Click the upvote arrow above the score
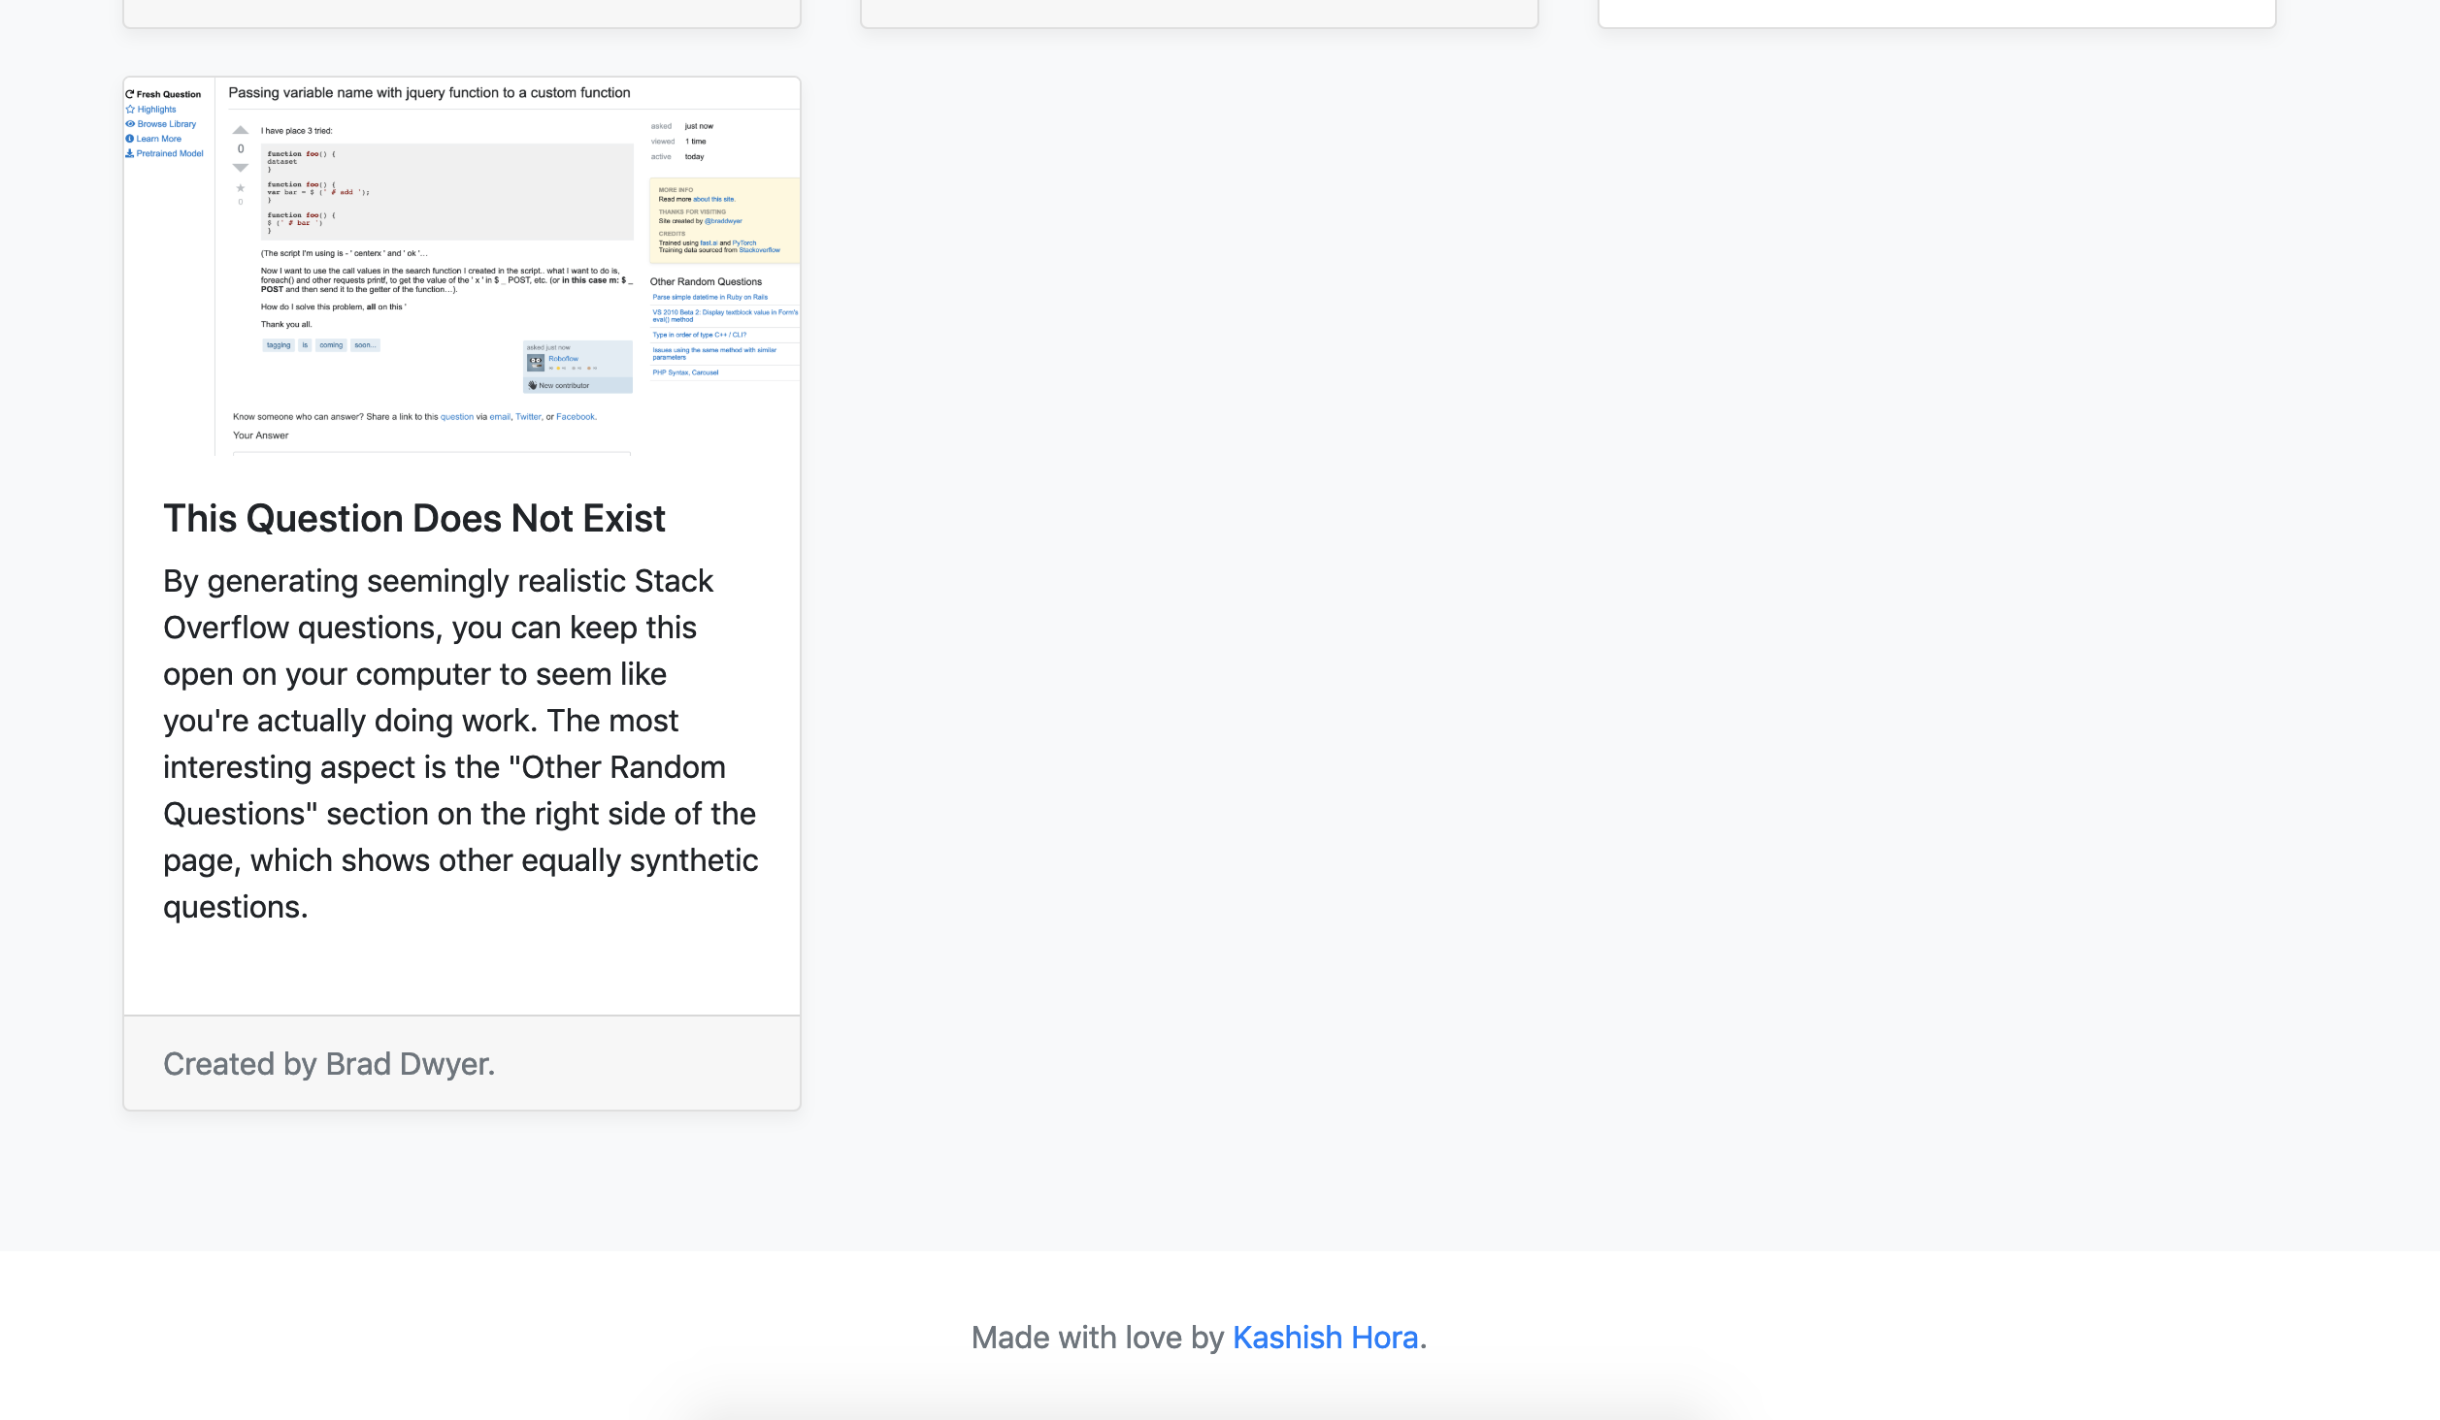2440x1420 pixels. 241,130
